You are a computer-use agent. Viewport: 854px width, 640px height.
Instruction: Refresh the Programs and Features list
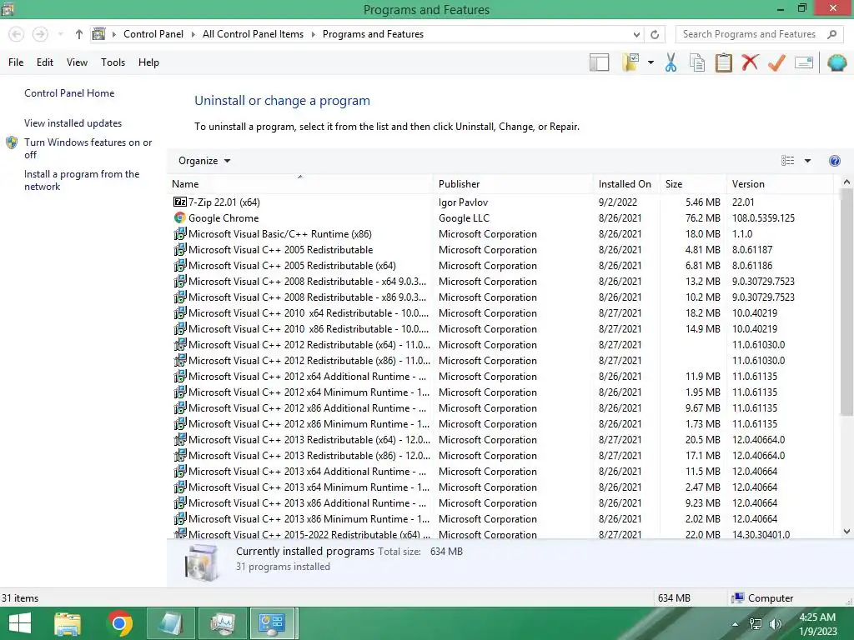655,34
